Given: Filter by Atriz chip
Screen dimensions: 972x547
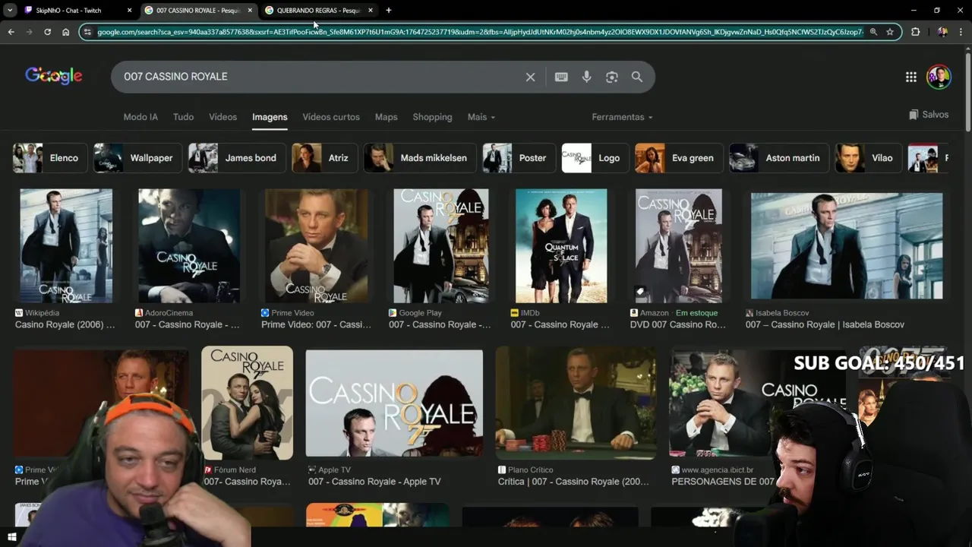Looking at the screenshot, I should 324,158.
